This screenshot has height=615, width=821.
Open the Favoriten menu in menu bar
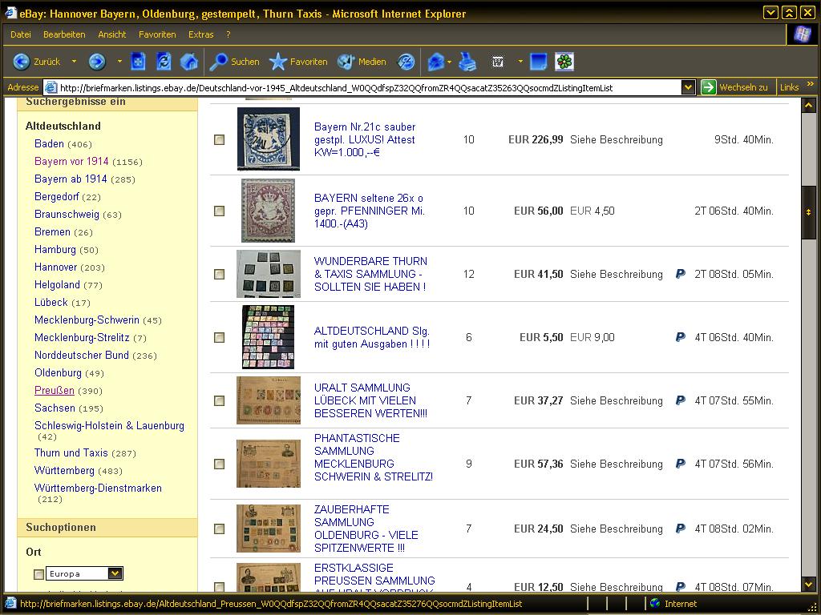tap(157, 34)
